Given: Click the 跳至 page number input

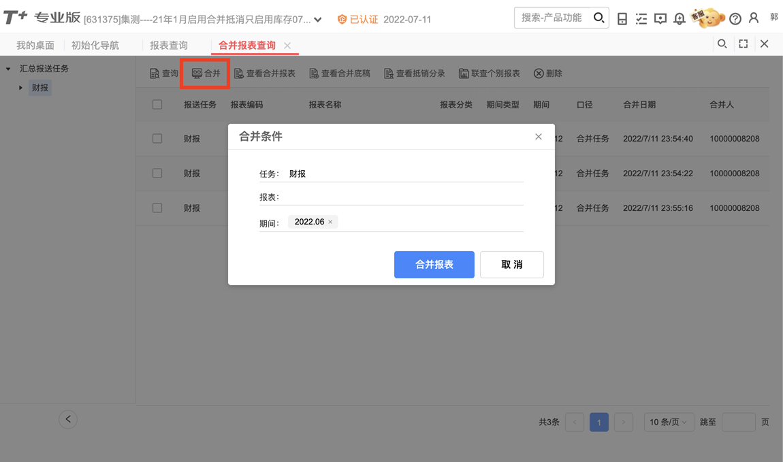Looking at the screenshot, I should (x=739, y=422).
